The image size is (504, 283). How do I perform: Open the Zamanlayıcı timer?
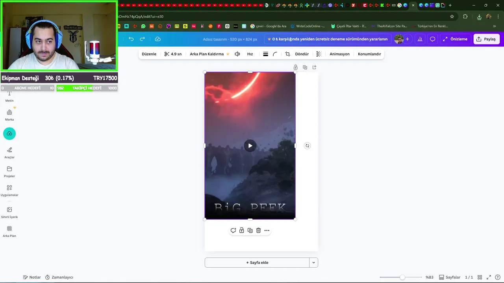coord(59,277)
